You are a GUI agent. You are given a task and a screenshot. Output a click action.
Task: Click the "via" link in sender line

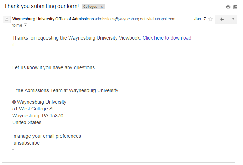coord(150,19)
